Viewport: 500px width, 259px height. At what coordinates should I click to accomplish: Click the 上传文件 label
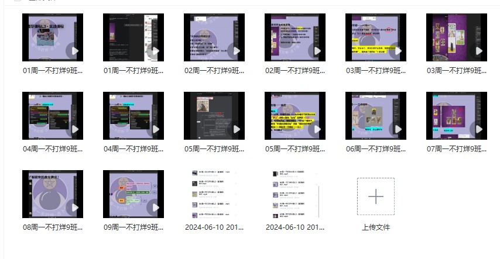click(375, 227)
